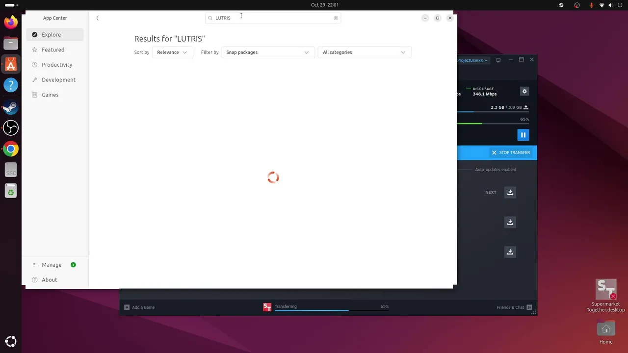Click the "Filter by" label
This screenshot has width=628, height=353.
tap(209, 52)
